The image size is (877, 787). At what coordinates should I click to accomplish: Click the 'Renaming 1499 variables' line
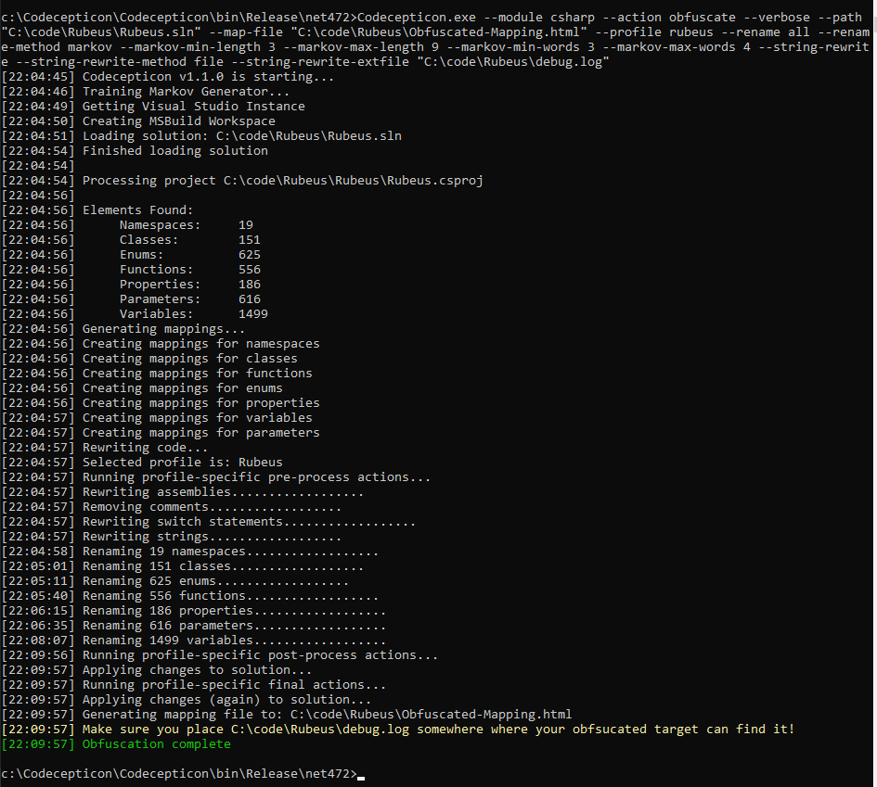194,641
